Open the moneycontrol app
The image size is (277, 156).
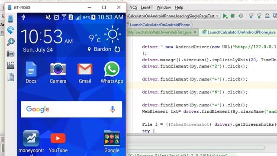pyautogui.click(x=31, y=143)
